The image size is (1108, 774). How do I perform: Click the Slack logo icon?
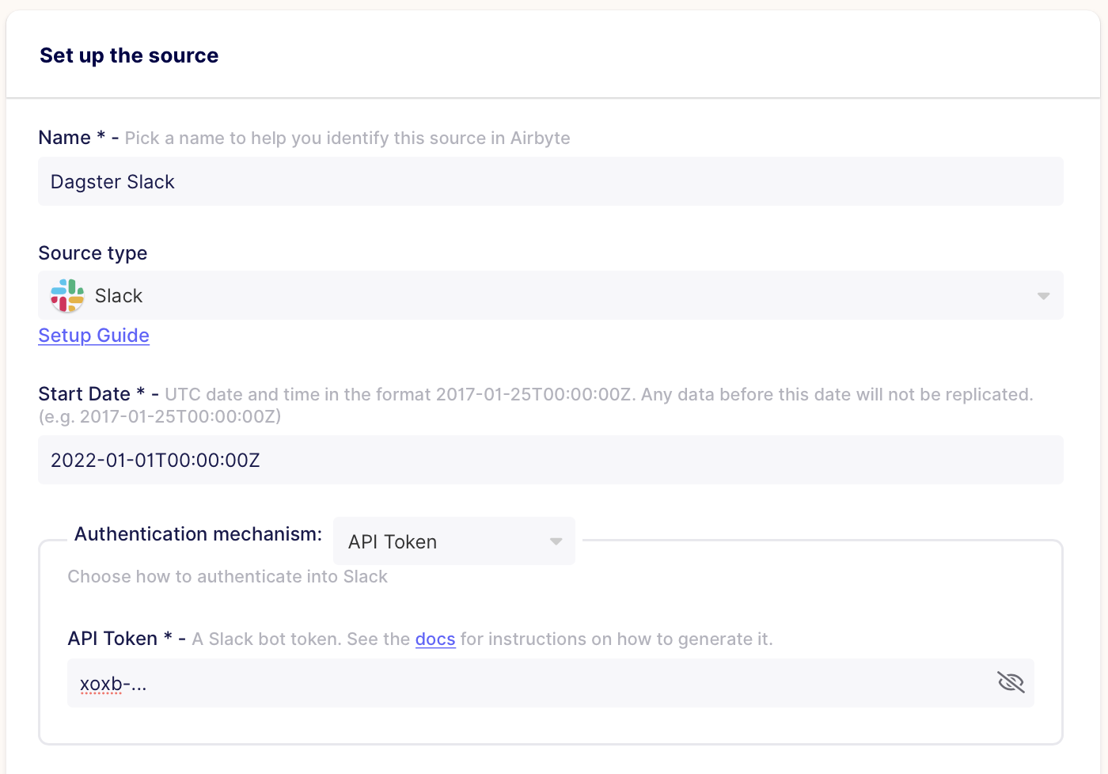click(66, 295)
